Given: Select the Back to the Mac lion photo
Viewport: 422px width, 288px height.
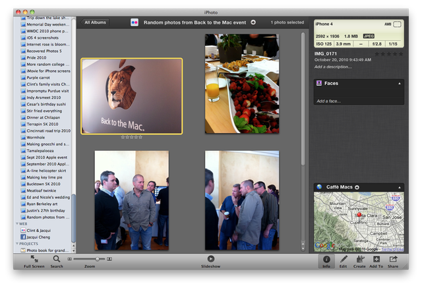Looking at the screenshot, I should [x=132, y=96].
